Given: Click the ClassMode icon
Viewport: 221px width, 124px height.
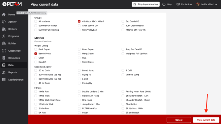Looking at the screenshot, I should pos(4,51).
